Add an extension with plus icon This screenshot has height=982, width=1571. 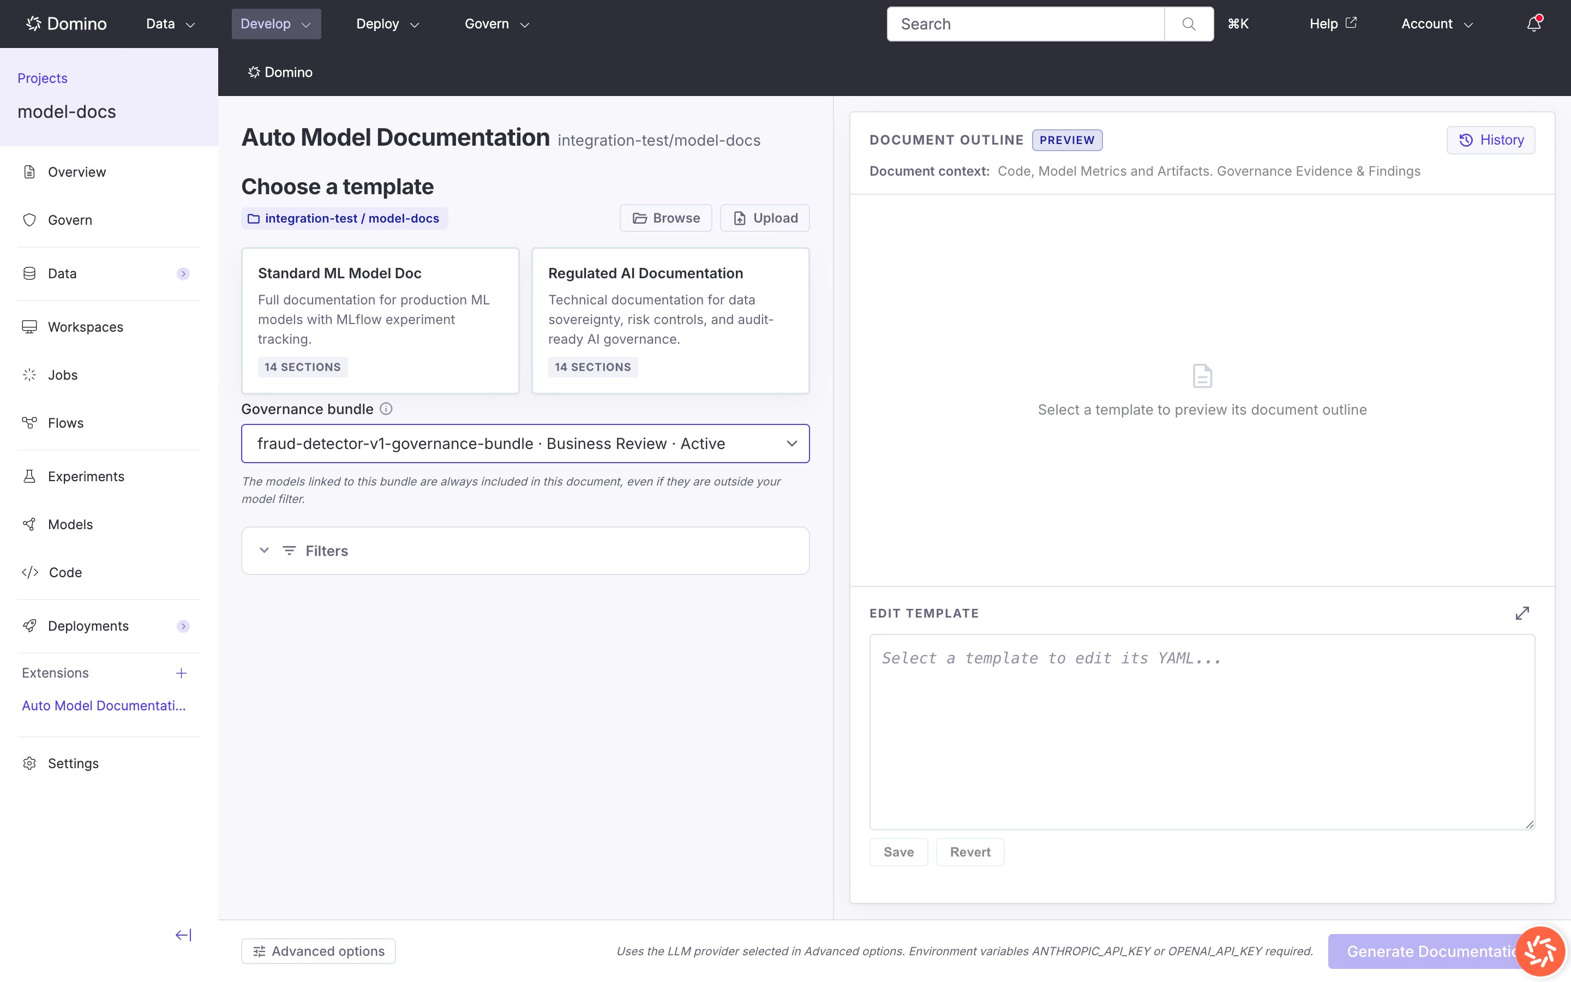tap(181, 673)
